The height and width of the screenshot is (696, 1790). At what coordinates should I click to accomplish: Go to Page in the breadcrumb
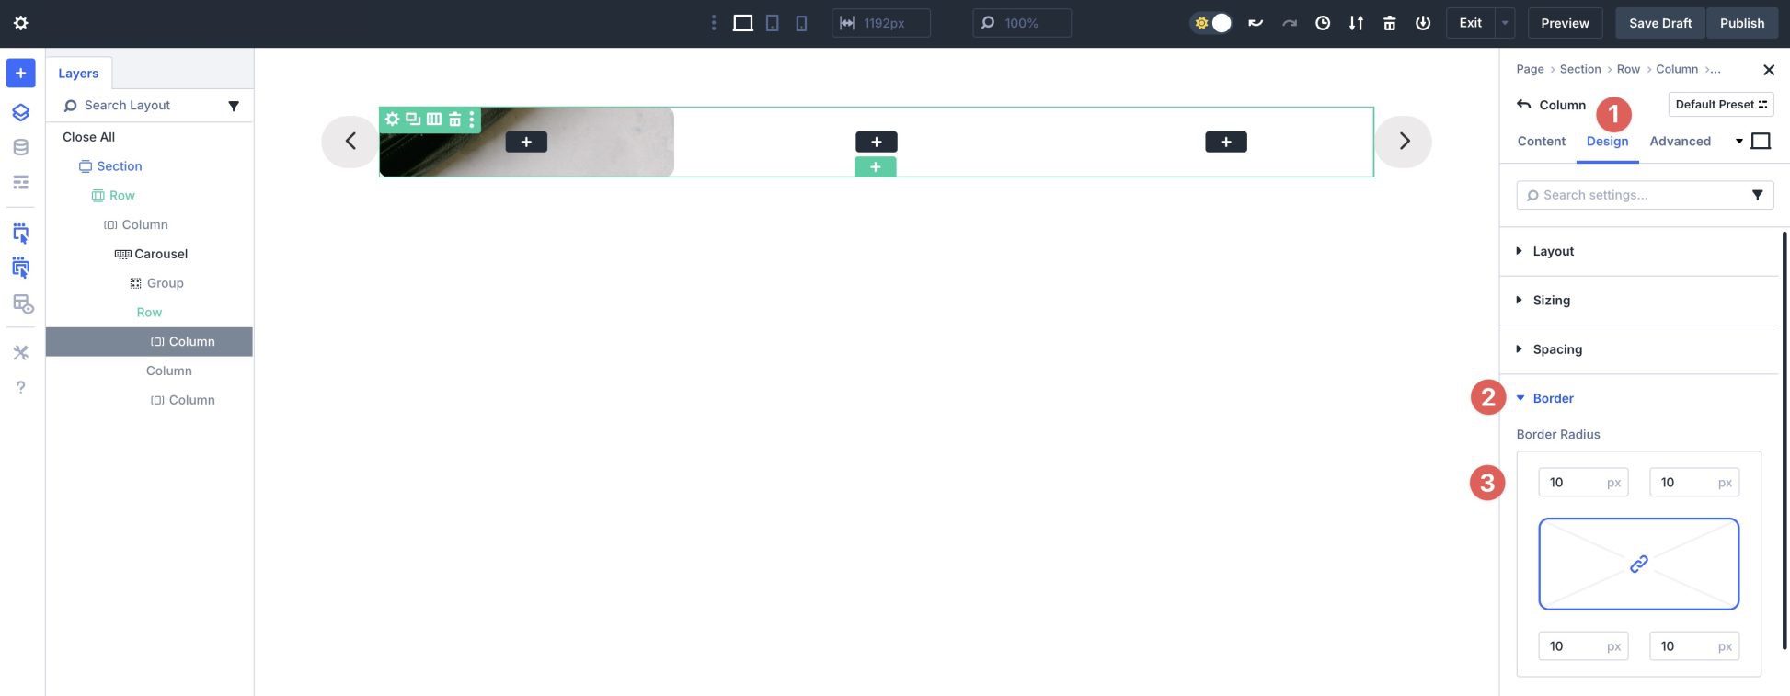tap(1530, 69)
